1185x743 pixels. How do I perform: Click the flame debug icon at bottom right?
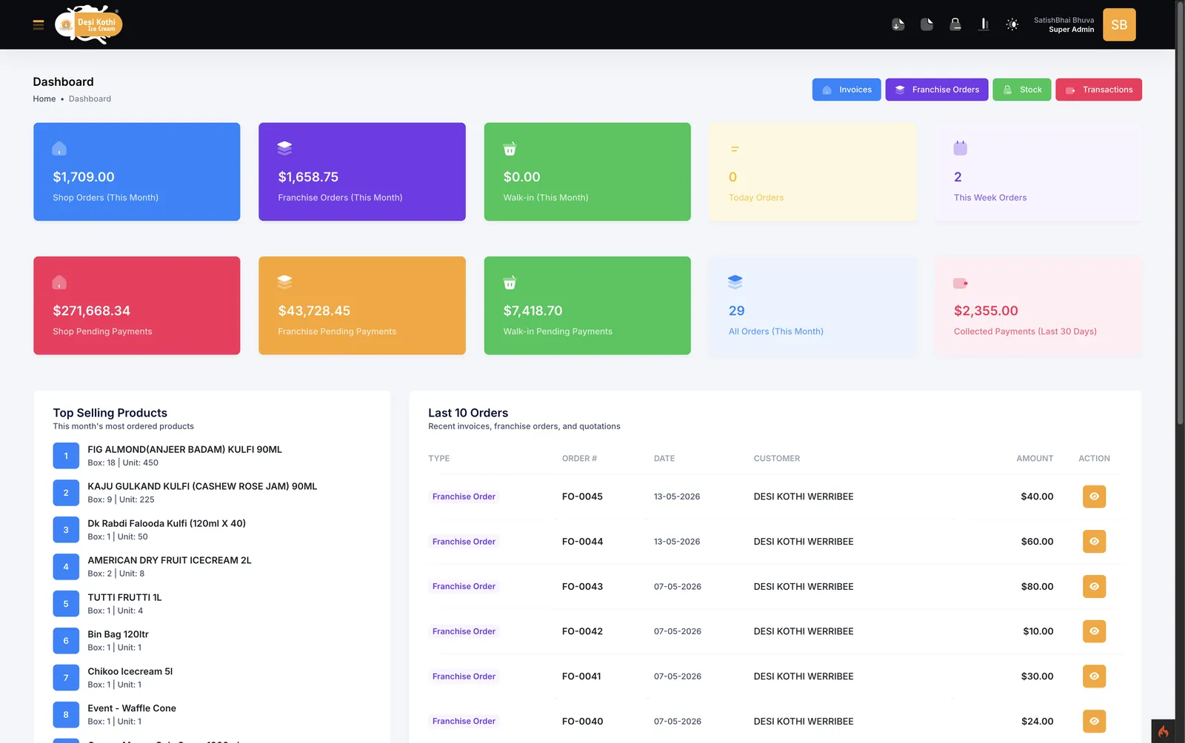pyautogui.click(x=1164, y=731)
